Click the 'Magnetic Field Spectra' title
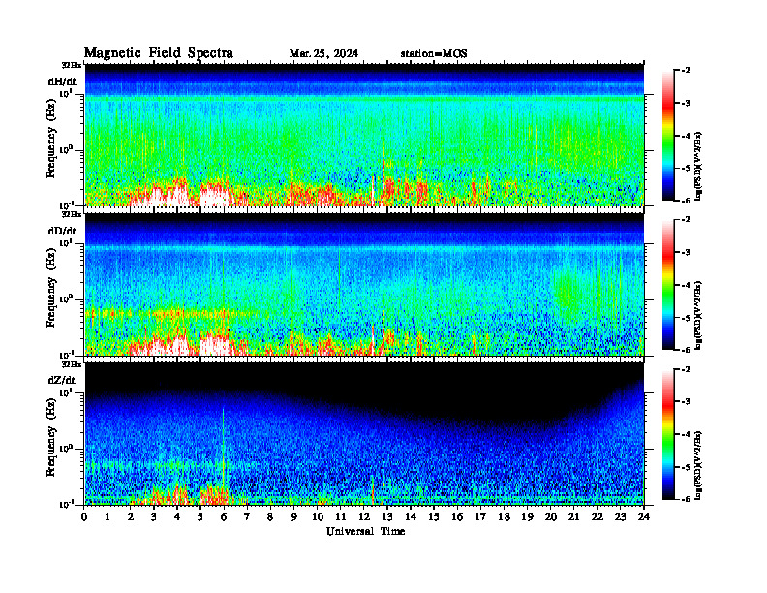Screen dimensions: 767x593 click(x=159, y=53)
